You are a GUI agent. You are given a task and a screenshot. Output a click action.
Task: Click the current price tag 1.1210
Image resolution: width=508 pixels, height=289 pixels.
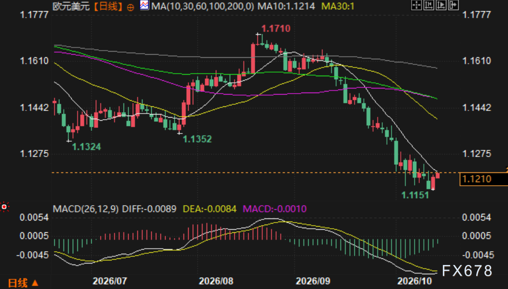(483, 179)
